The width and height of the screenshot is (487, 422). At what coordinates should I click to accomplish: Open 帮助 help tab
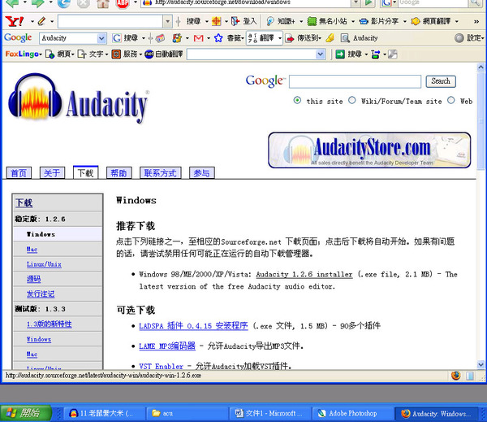[119, 173]
